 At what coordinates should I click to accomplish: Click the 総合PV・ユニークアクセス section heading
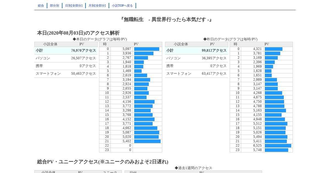tap(103, 162)
